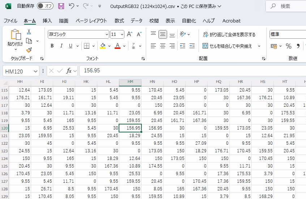The width and height of the screenshot is (306, 199).
Task: Apply italic formatting
Action: point(61,46)
